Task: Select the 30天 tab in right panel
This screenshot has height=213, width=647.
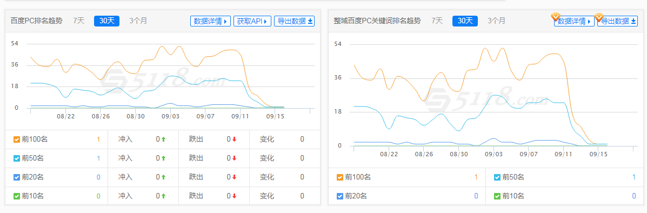Action: click(465, 21)
